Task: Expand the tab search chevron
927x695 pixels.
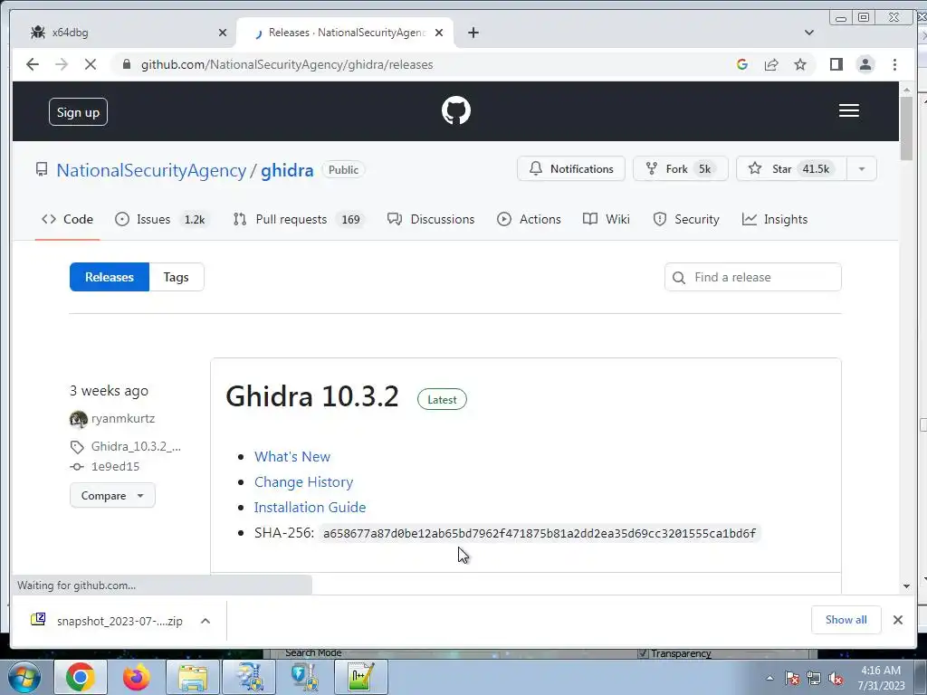Action: [809, 33]
